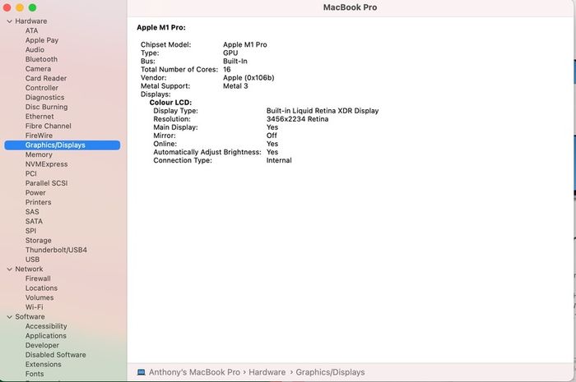The height and width of the screenshot is (382, 576).
Task: Click the Total Number of Cores value 16
Action: click(227, 70)
